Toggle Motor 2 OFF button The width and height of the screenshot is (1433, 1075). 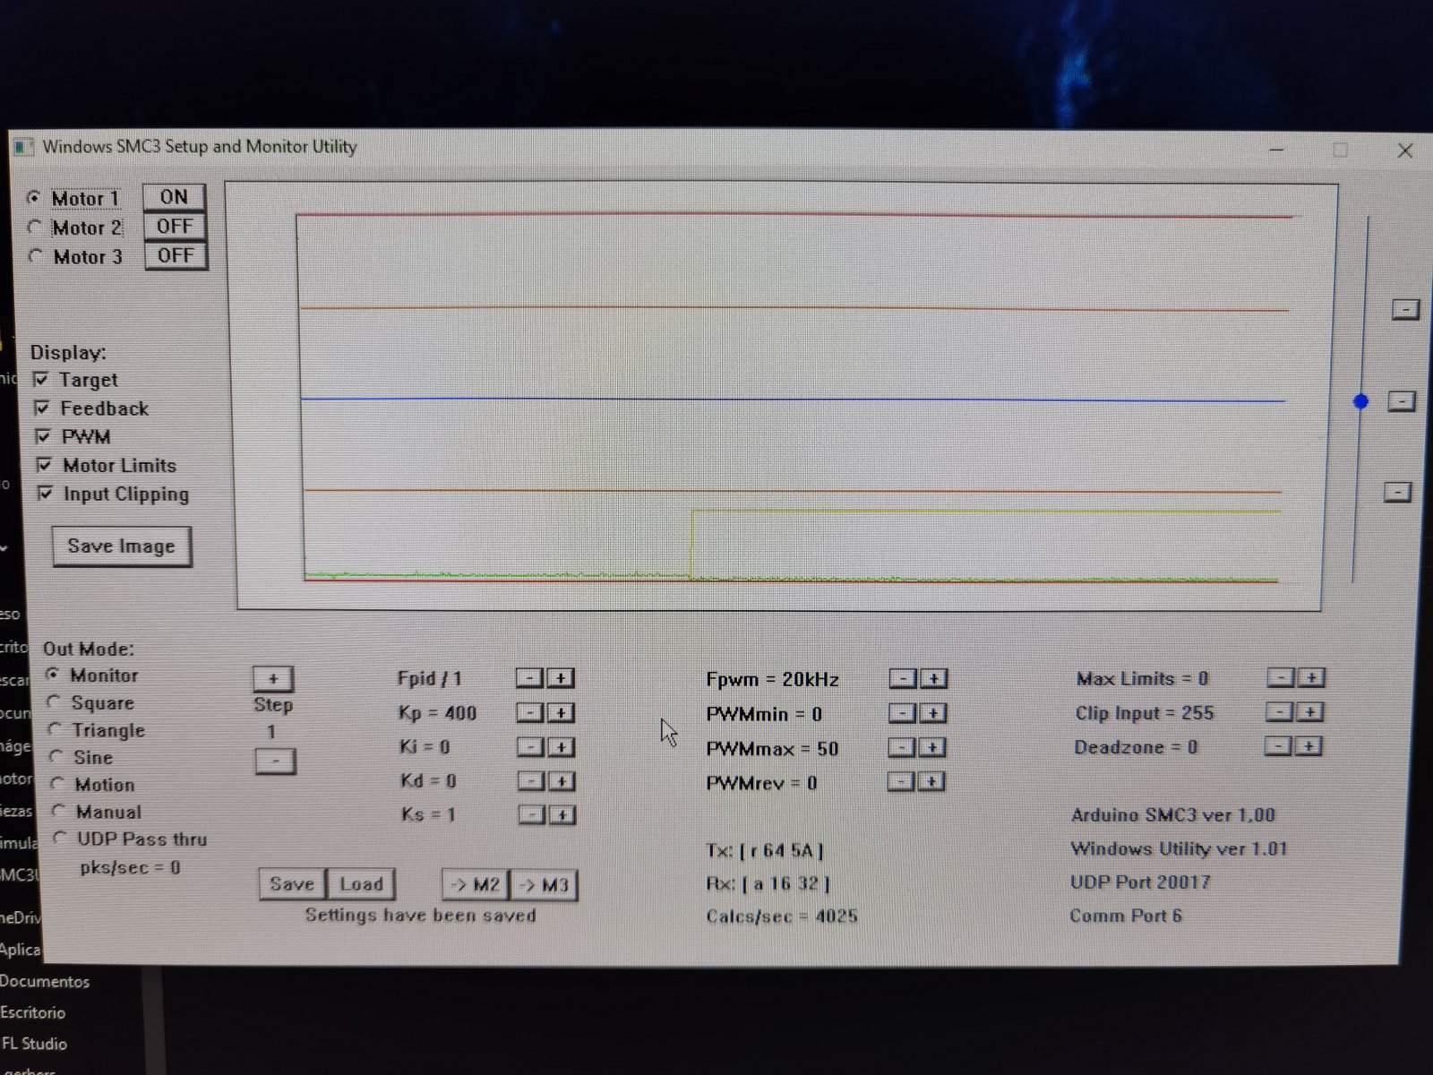pos(175,227)
